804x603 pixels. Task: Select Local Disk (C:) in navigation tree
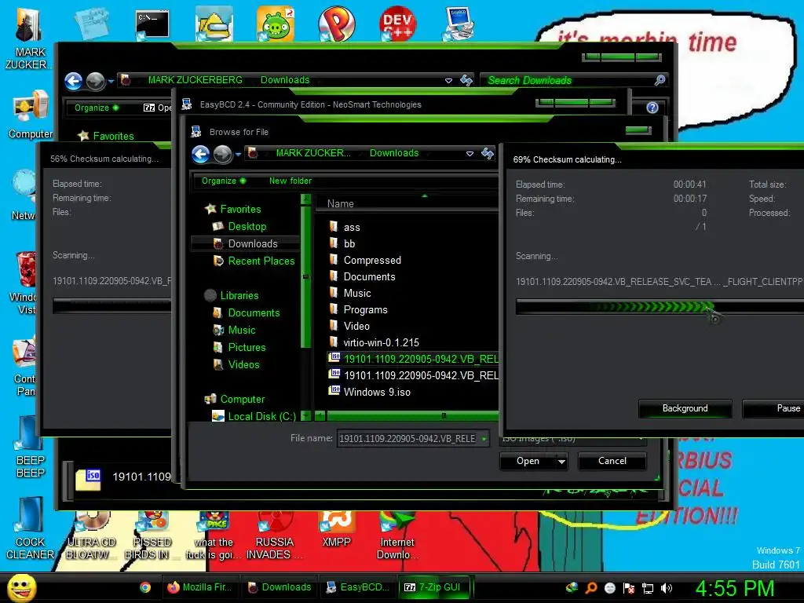click(x=261, y=416)
